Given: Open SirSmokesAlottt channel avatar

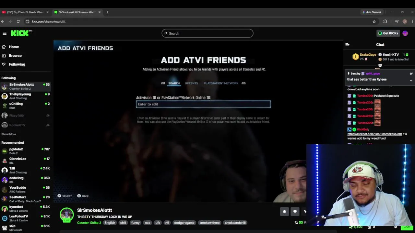Looking at the screenshot, I should 66,215.
